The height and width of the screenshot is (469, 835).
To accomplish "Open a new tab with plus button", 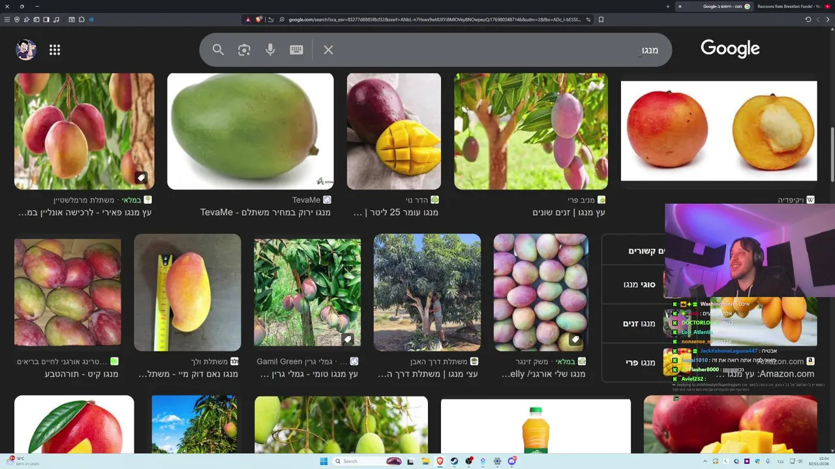I will click(668, 7).
